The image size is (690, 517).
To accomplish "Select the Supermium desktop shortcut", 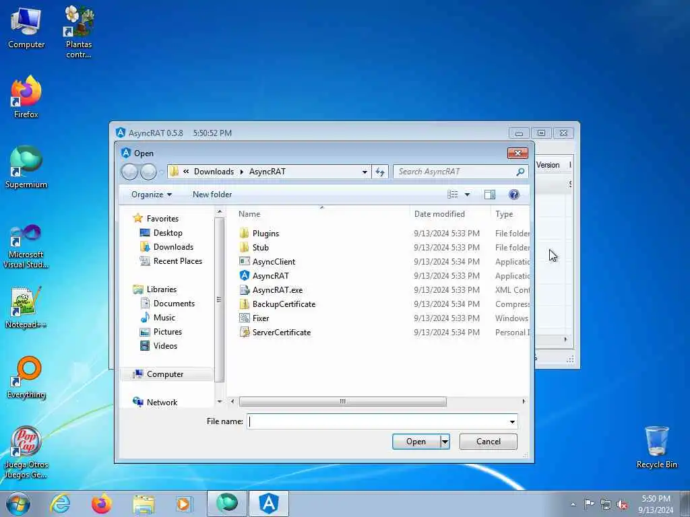I will [x=26, y=167].
